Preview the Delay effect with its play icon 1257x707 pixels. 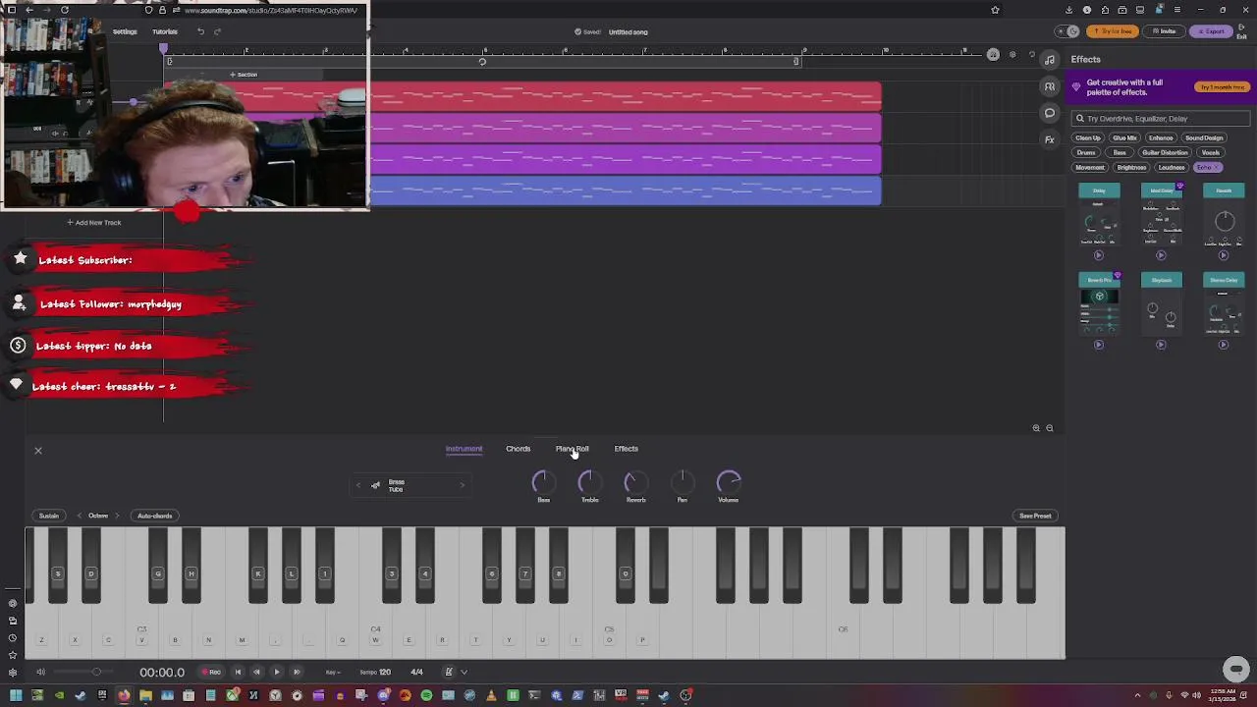pos(1099,255)
